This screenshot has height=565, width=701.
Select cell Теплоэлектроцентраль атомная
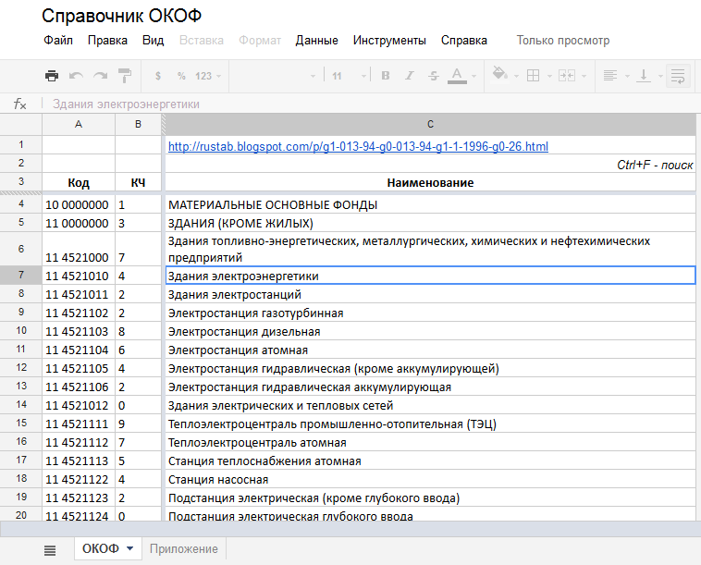click(431, 442)
